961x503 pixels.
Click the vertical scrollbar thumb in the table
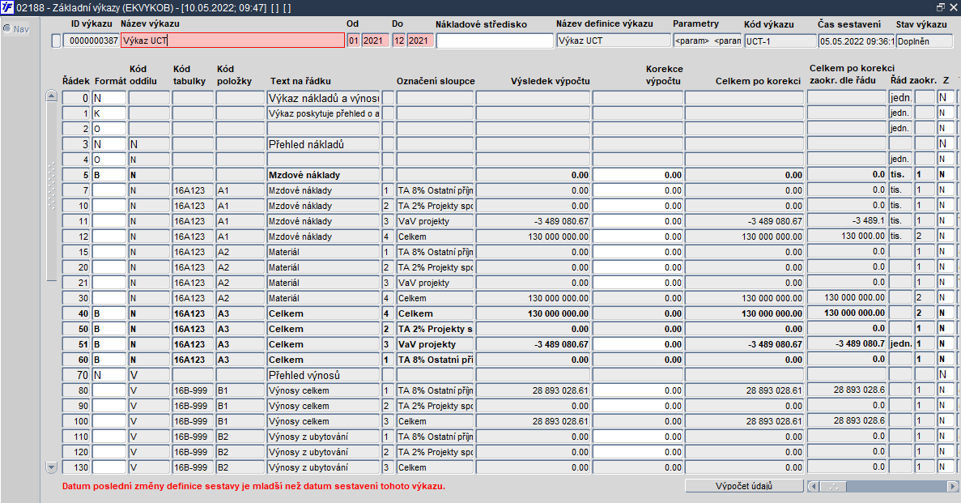pyautogui.click(x=52, y=191)
